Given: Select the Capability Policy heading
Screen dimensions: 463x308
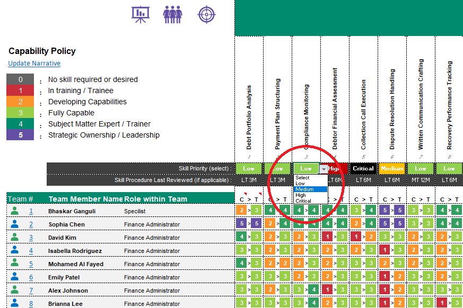Looking at the screenshot, I should (x=42, y=51).
